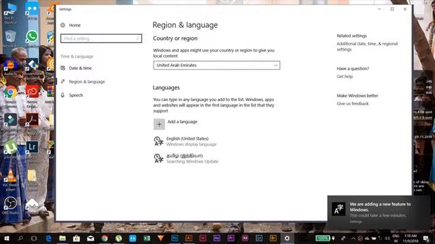This screenshot has height=244, width=435.
Task: Select OBS Studio desktop shortcut
Action: [11, 205]
